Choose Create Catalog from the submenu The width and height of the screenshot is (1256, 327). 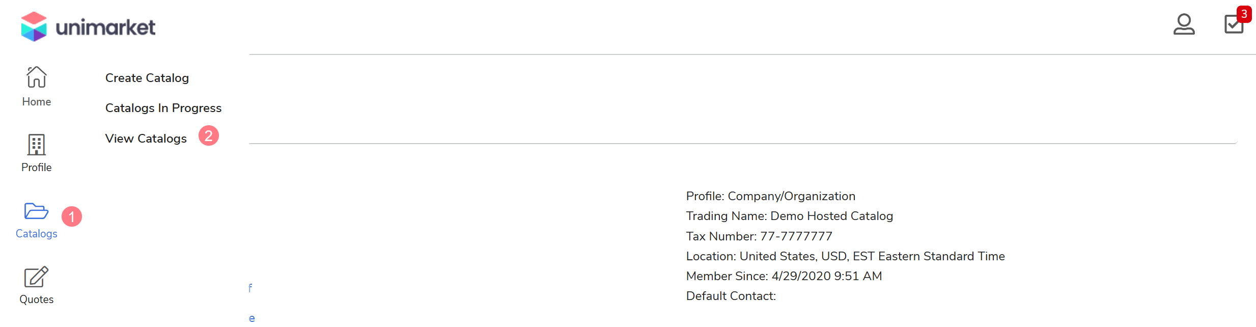point(147,78)
